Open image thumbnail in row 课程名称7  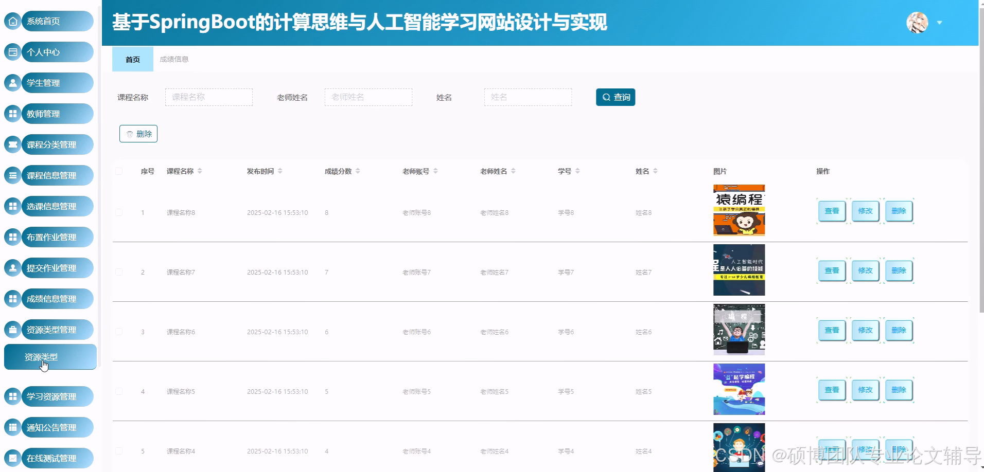tap(739, 270)
